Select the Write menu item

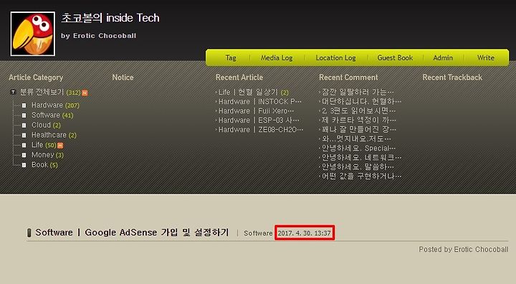pos(486,57)
